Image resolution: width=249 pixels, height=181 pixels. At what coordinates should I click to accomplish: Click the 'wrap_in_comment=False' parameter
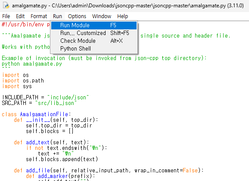click(x=166, y=171)
